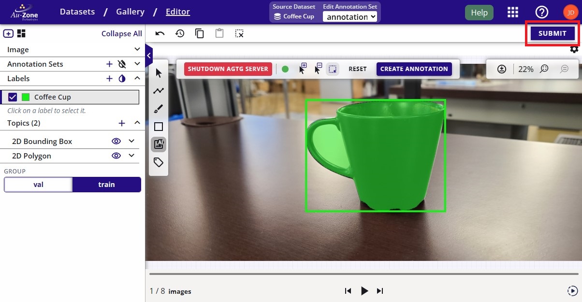This screenshot has width=582, height=302.
Task: Click the green server status indicator
Action: pos(285,69)
